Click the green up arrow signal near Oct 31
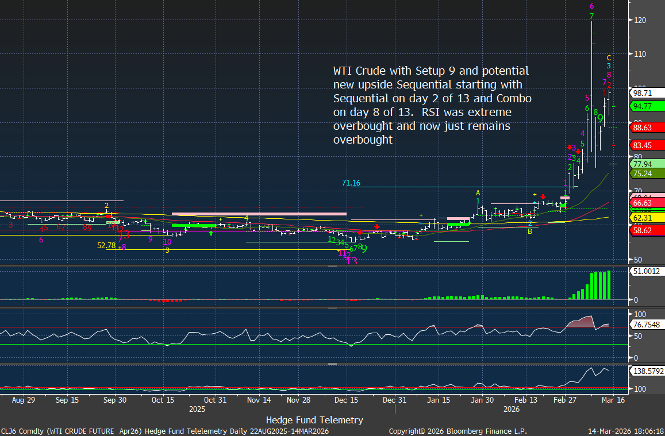Image resolution: width=665 pixels, height=436 pixels. [x=211, y=233]
